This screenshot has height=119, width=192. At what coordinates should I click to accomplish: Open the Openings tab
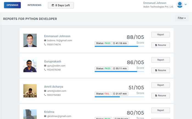click(x=12, y=5)
